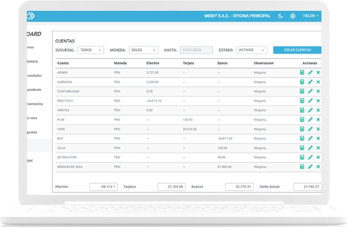Image resolution: width=348 pixels, height=227 pixels.
Task: Click the HASTA date field
Action: pyautogui.click(x=196, y=50)
